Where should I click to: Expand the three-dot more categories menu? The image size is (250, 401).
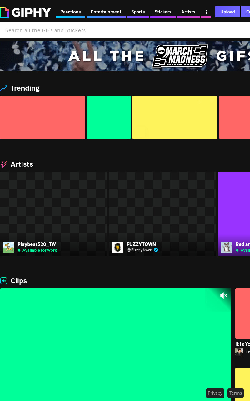click(x=206, y=12)
